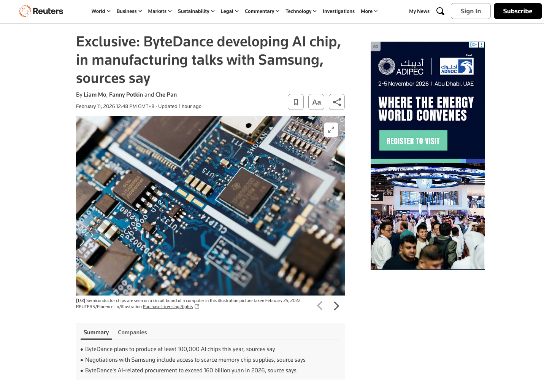Click the Reuters logo
Viewport: 544px width, 383px height.
[x=41, y=11]
